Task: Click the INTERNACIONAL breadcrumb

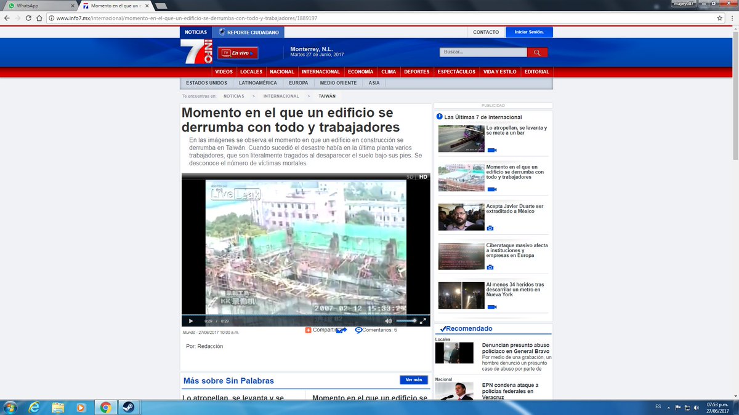Action: [x=281, y=97]
